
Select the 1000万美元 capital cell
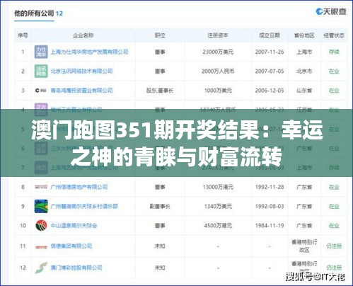pyautogui.click(x=218, y=91)
